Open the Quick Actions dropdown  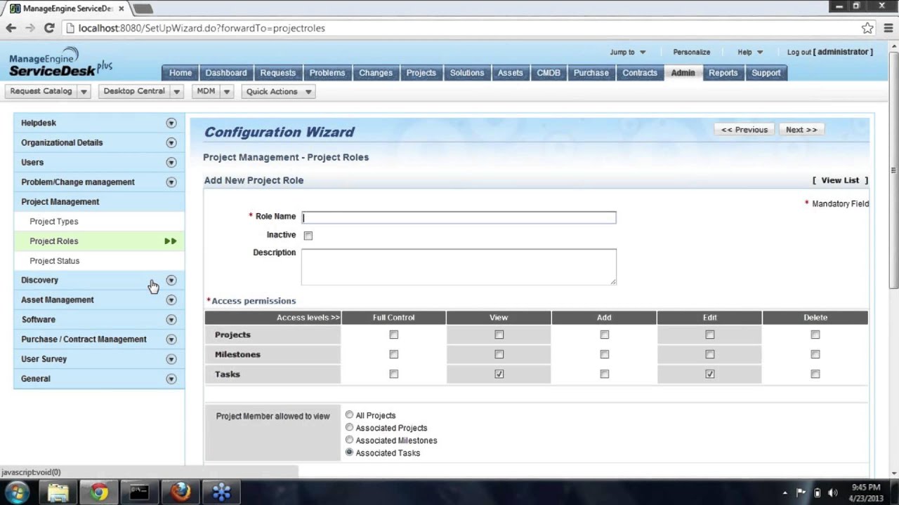[278, 91]
